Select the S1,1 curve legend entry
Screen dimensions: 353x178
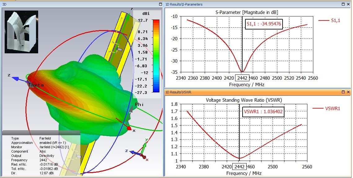coord(329,20)
